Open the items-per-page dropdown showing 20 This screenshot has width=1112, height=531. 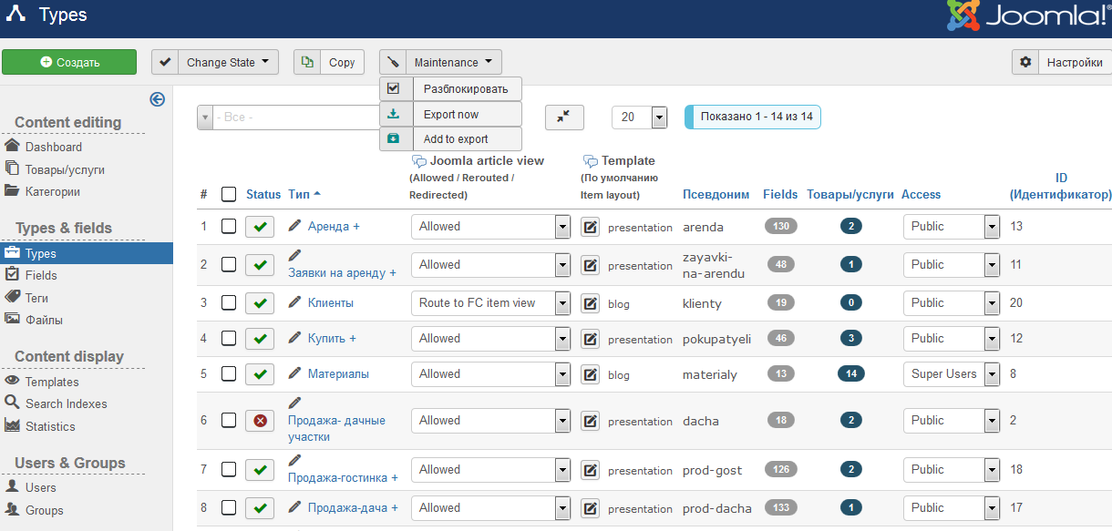point(659,117)
